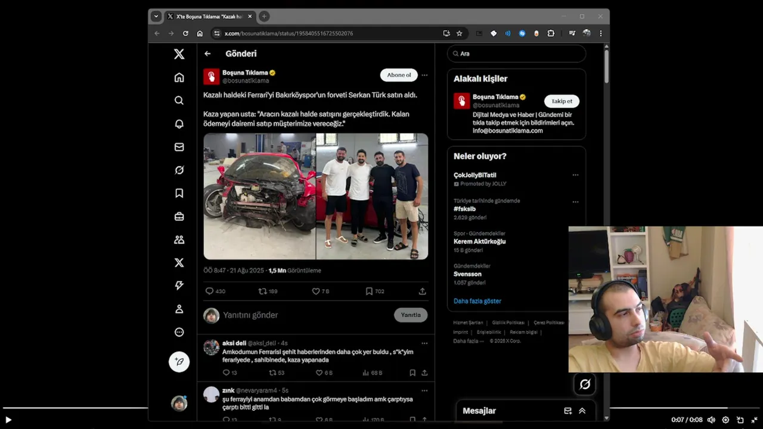Click the Ara search box
This screenshot has height=429, width=763.
pos(517,54)
